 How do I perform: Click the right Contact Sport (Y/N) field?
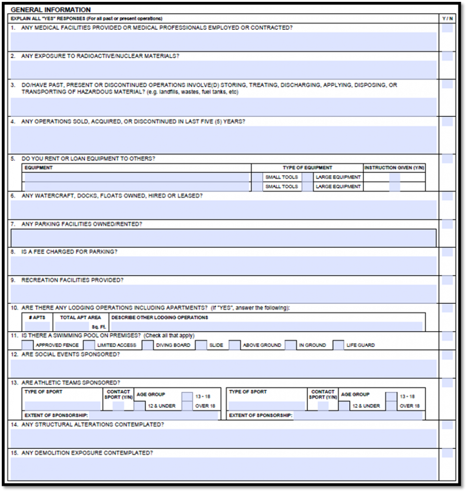click(323, 406)
